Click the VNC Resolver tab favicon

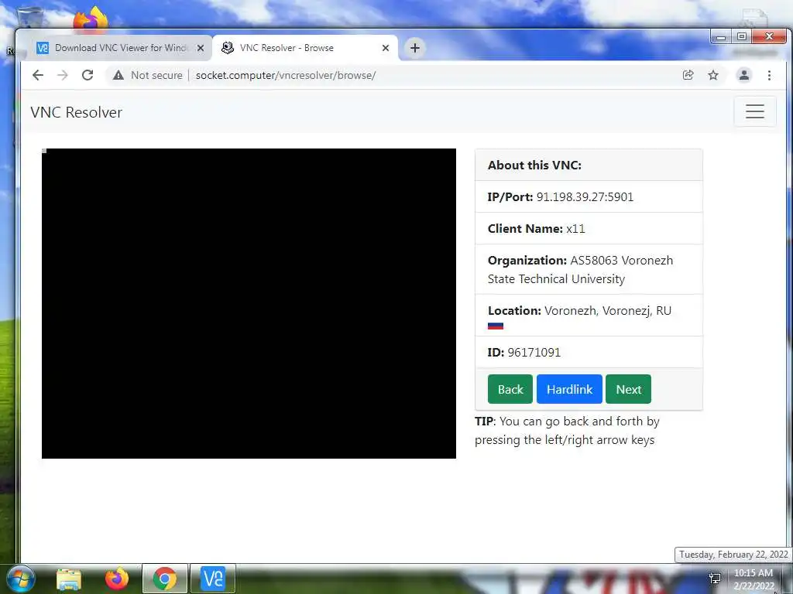[x=228, y=47]
